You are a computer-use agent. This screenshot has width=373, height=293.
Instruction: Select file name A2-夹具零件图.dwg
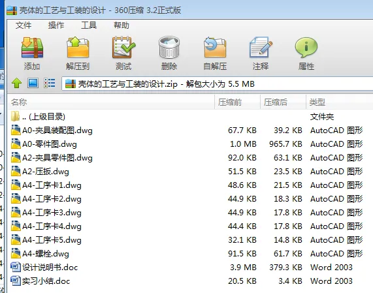coord(57,158)
